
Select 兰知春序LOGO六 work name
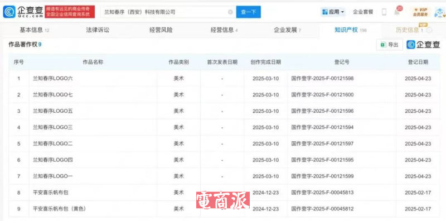click(53, 78)
